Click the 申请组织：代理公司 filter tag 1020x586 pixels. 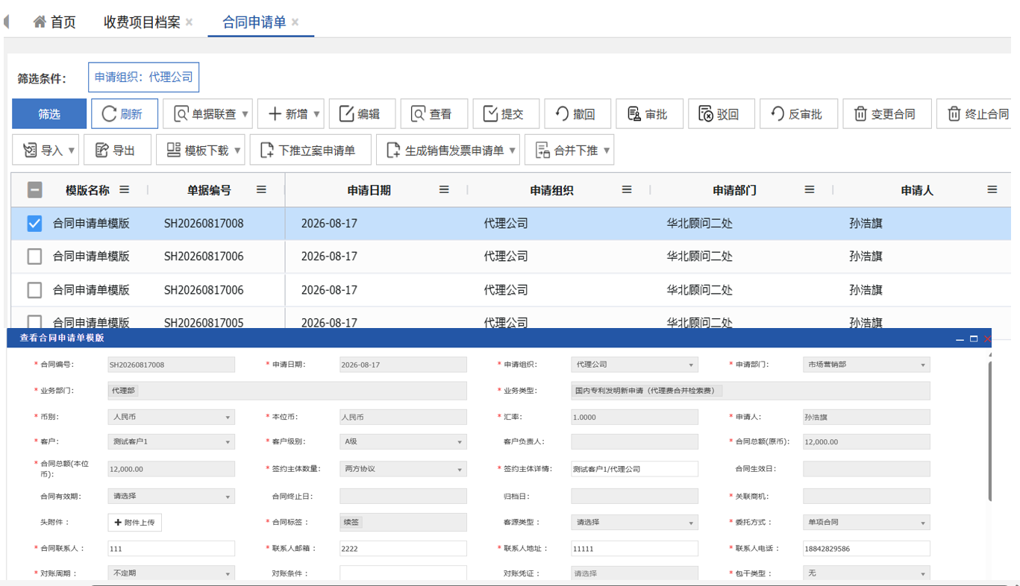(144, 77)
